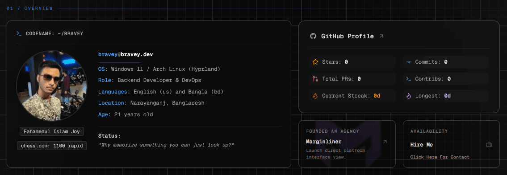Click the '01 / OVERVIEW' section label
The width and height of the screenshot is (507, 175).
click(29, 8)
